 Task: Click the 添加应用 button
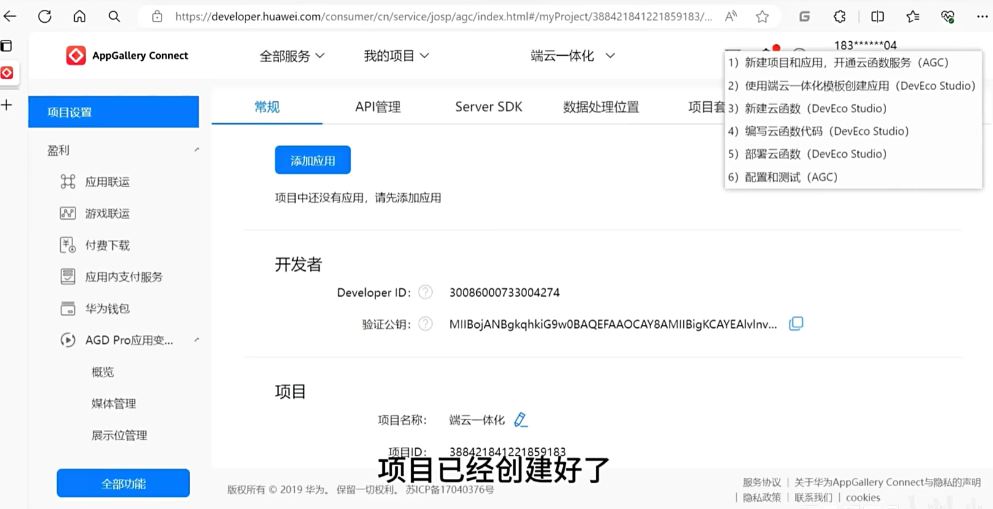click(312, 160)
